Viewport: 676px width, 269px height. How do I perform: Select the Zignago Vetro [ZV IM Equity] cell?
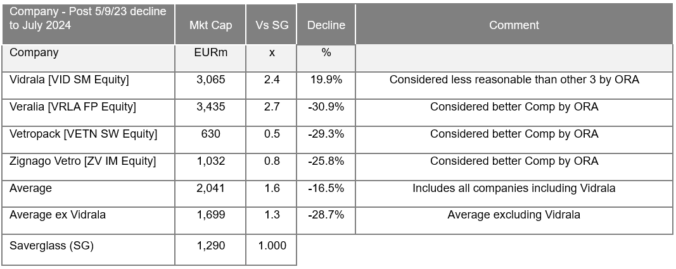click(x=82, y=161)
